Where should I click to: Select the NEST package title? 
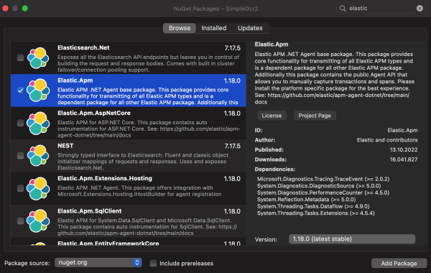coord(65,146)
